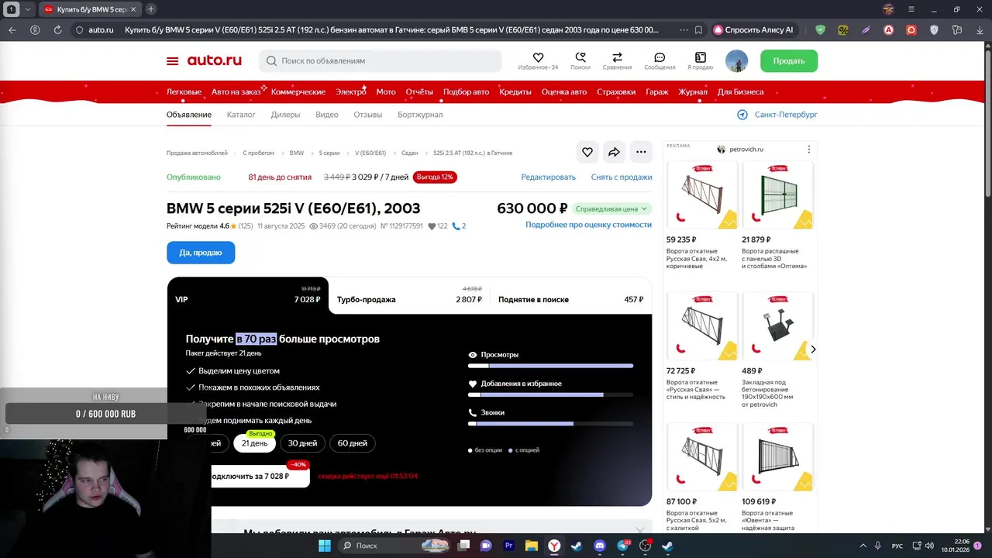Open browser downloads icon
The width and height of the screenshot is (992, 558).
click(980, 30)
